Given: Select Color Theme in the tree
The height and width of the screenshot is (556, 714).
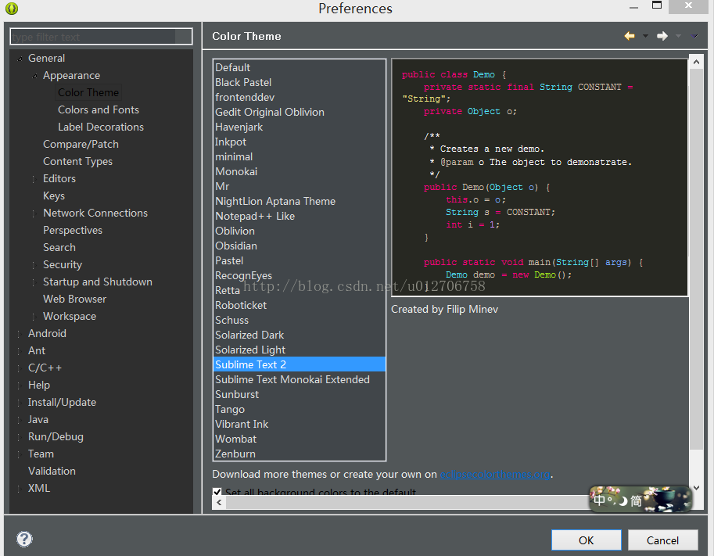Looking at the screenshot, I should 88,92.
